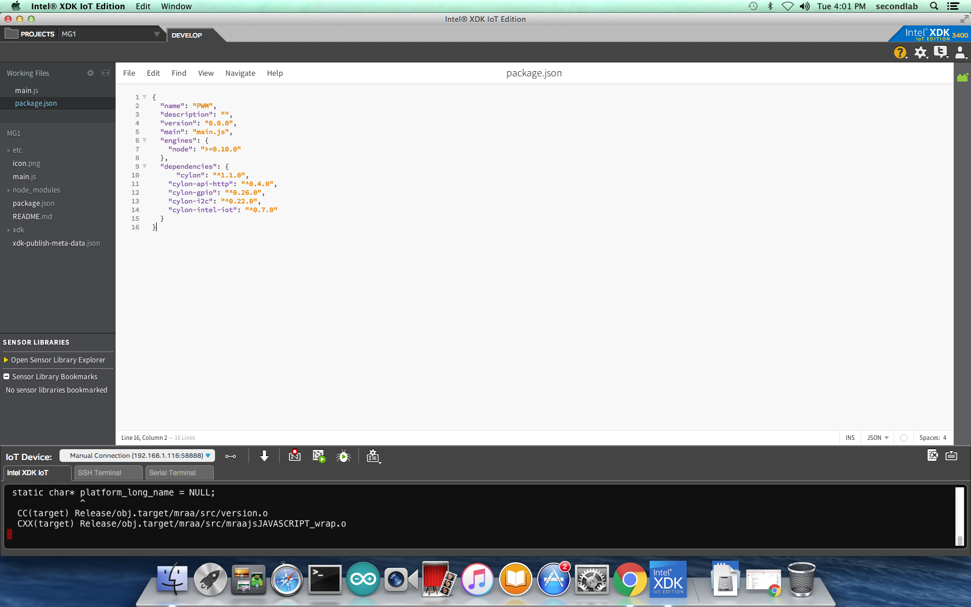
Task: Switch to the SSH Terminal tab
Action: click(108, 473)
